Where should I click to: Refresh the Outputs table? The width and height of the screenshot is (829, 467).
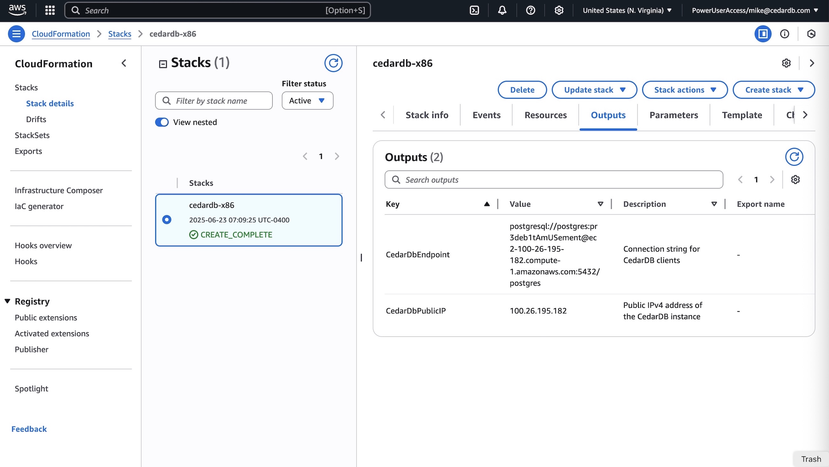[795, 157]
